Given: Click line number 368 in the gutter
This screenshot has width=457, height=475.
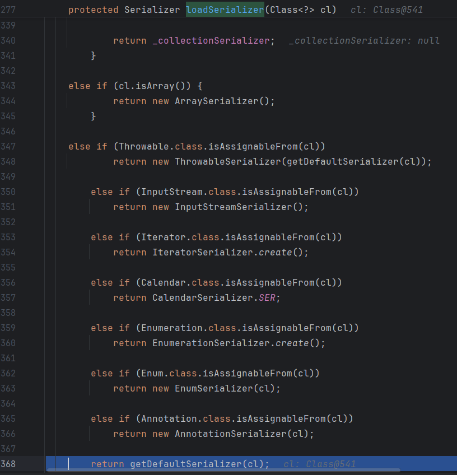Looking at the screenshot, I should (x=8, y=464).
